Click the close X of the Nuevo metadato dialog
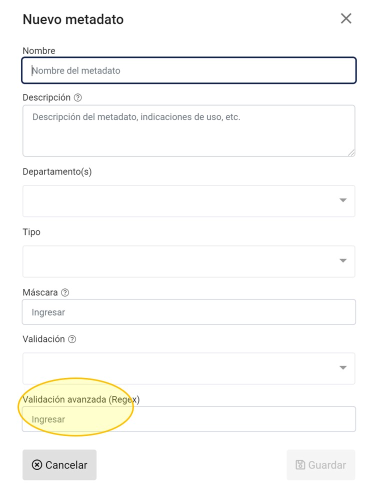Viewport: 379px width, 489px height. tap(345, 18)
